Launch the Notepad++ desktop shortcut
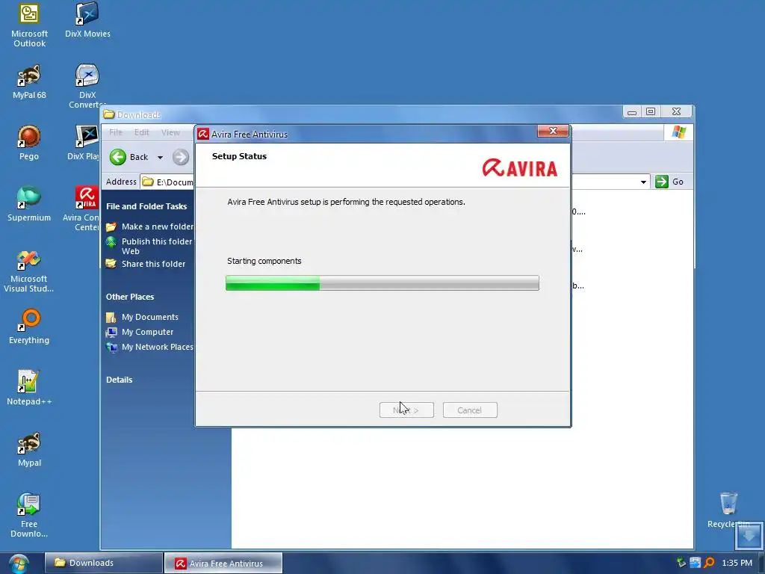This screenshot has width=765, height=574. click(29, 388)
